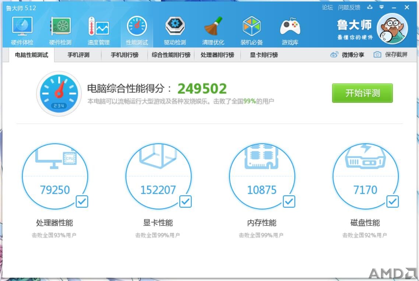
Task: Click the 显卡性能 label
Action: [158, 223]
